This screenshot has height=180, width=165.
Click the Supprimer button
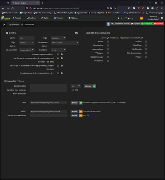159,23
